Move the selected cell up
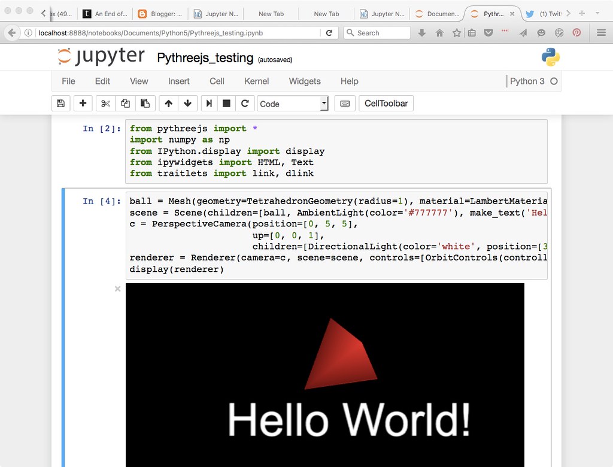Image resolution: width=613 pixels, height=467 pixels. tap(168, 103)
